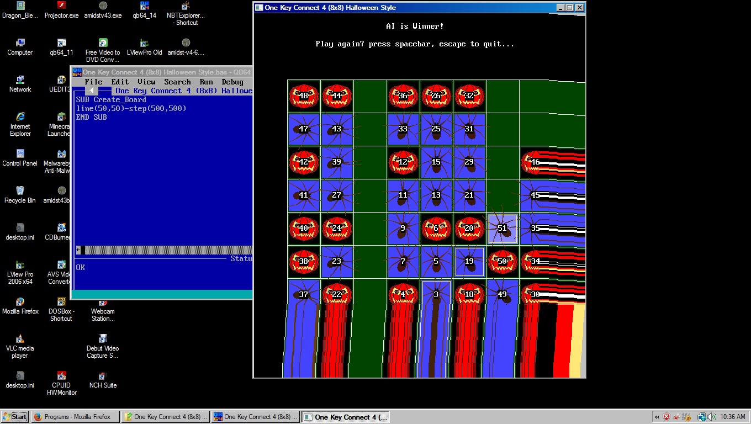Click the pumpkin tile numbered 48

(304, 96)
